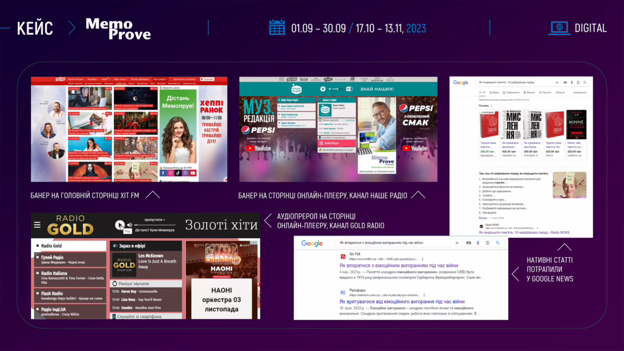Click the monitor icon beside DIGITAL
The image size is (624, 351).
(x=559, y=27)
